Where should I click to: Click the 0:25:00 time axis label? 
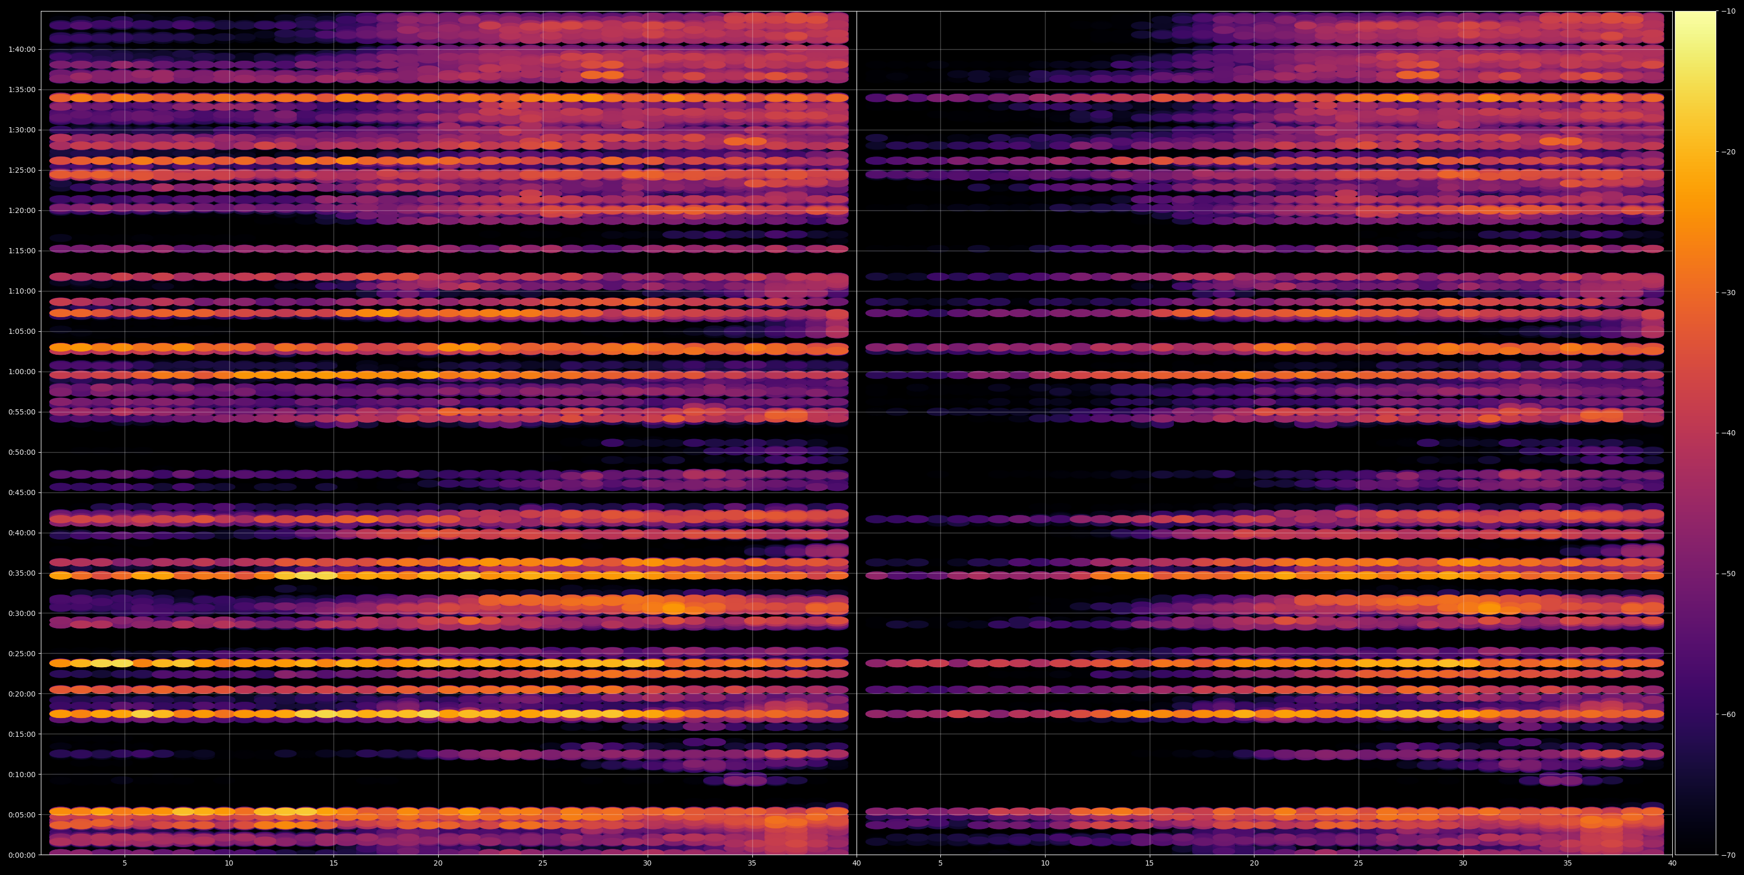pos(21,654)
